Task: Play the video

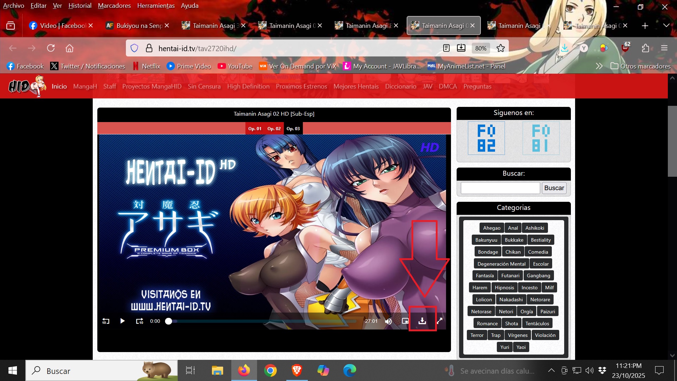Action: click(x=122, y=321)
